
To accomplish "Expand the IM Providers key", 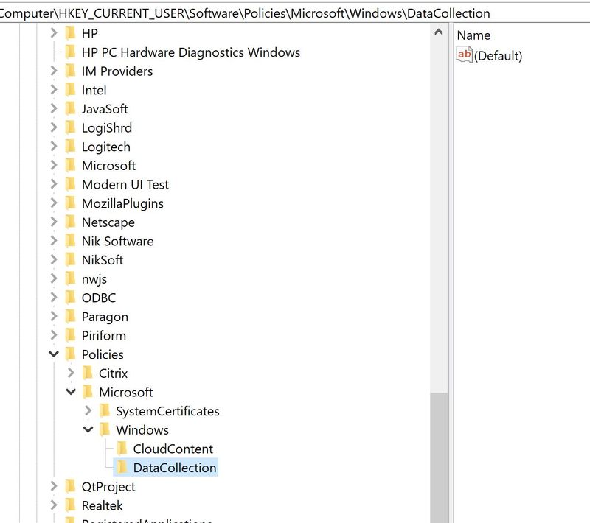I will 54,71.
